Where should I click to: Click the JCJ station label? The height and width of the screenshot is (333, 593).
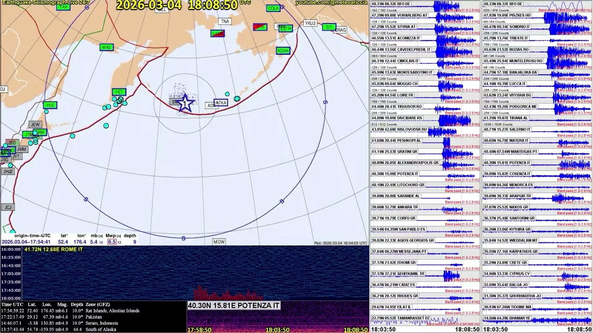click(8, 207)
